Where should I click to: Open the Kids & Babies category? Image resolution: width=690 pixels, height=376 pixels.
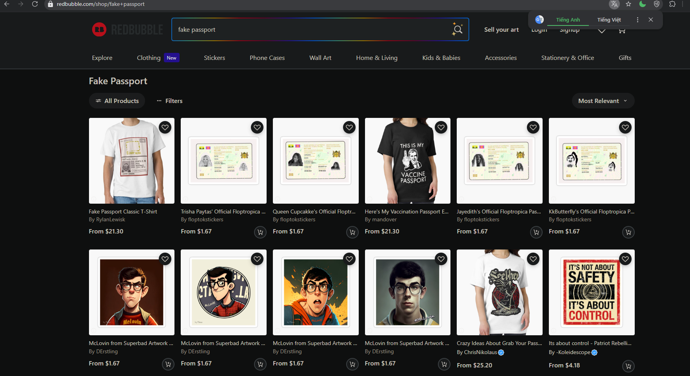441,58
